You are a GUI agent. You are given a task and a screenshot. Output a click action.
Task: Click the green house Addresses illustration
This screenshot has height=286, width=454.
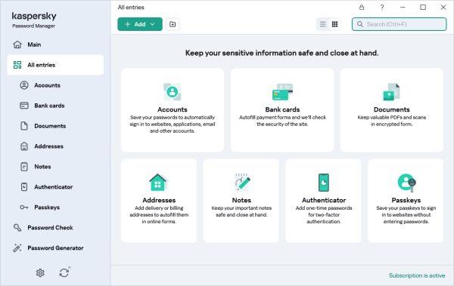(158, 183)
